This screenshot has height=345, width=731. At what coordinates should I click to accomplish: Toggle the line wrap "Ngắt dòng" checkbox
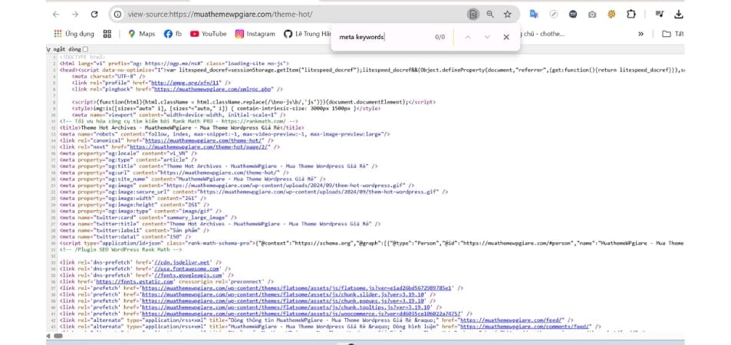coord(84,49)
